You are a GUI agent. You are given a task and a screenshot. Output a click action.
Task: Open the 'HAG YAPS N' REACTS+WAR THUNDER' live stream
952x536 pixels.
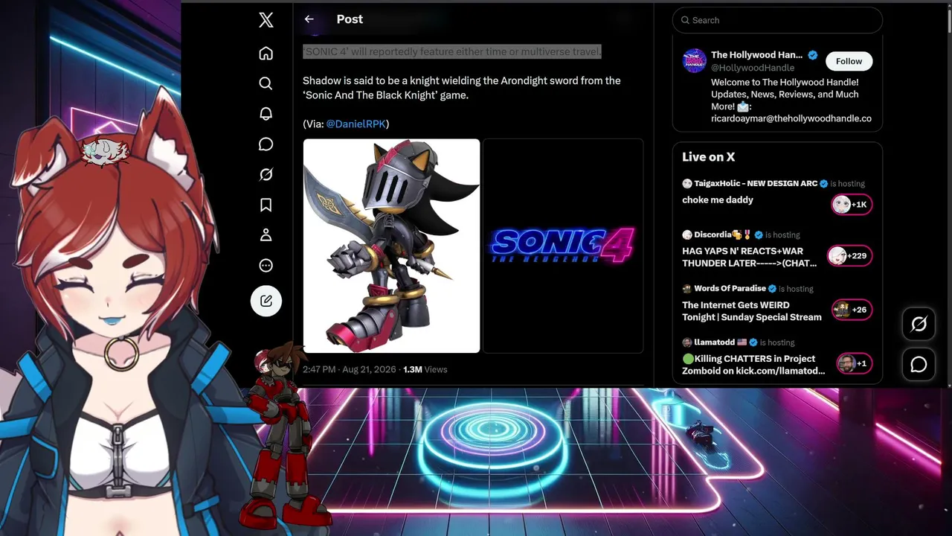click(749, 257)
